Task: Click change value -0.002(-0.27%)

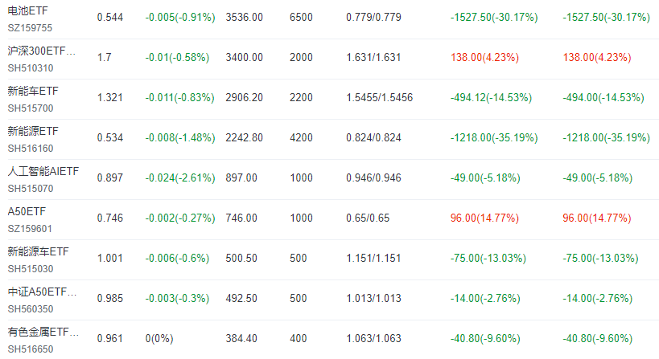Action: coord(180,218)
